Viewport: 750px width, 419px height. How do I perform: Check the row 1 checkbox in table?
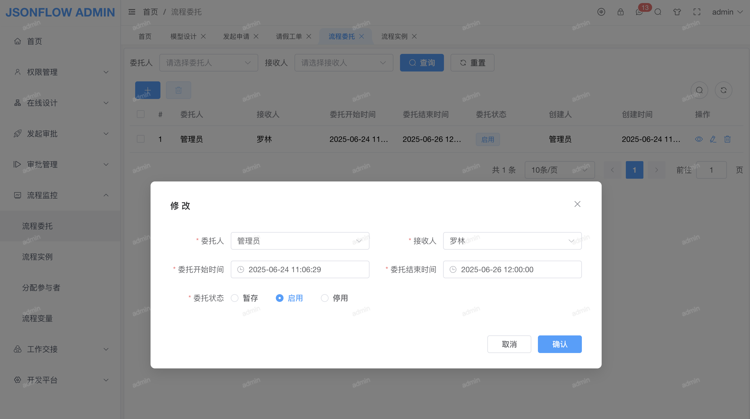point(141,139)
